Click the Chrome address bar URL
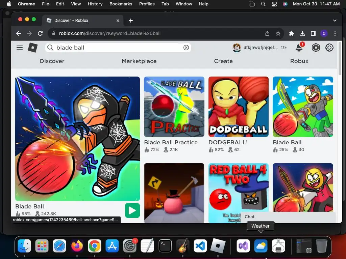Image resolution: width=346 pixels, height=259 pixels. click(110, 33)
